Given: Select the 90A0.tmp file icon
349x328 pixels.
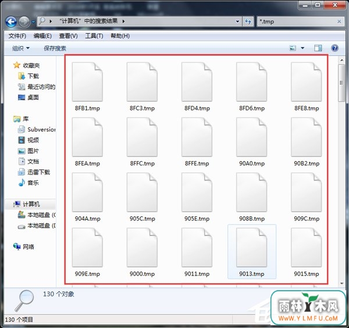Looking at the screenshot, I should tap(251, 137).
